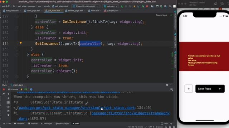Open TODO tool window
The height and width of the screenshot is (128, 229).
(x=7, y=123)
